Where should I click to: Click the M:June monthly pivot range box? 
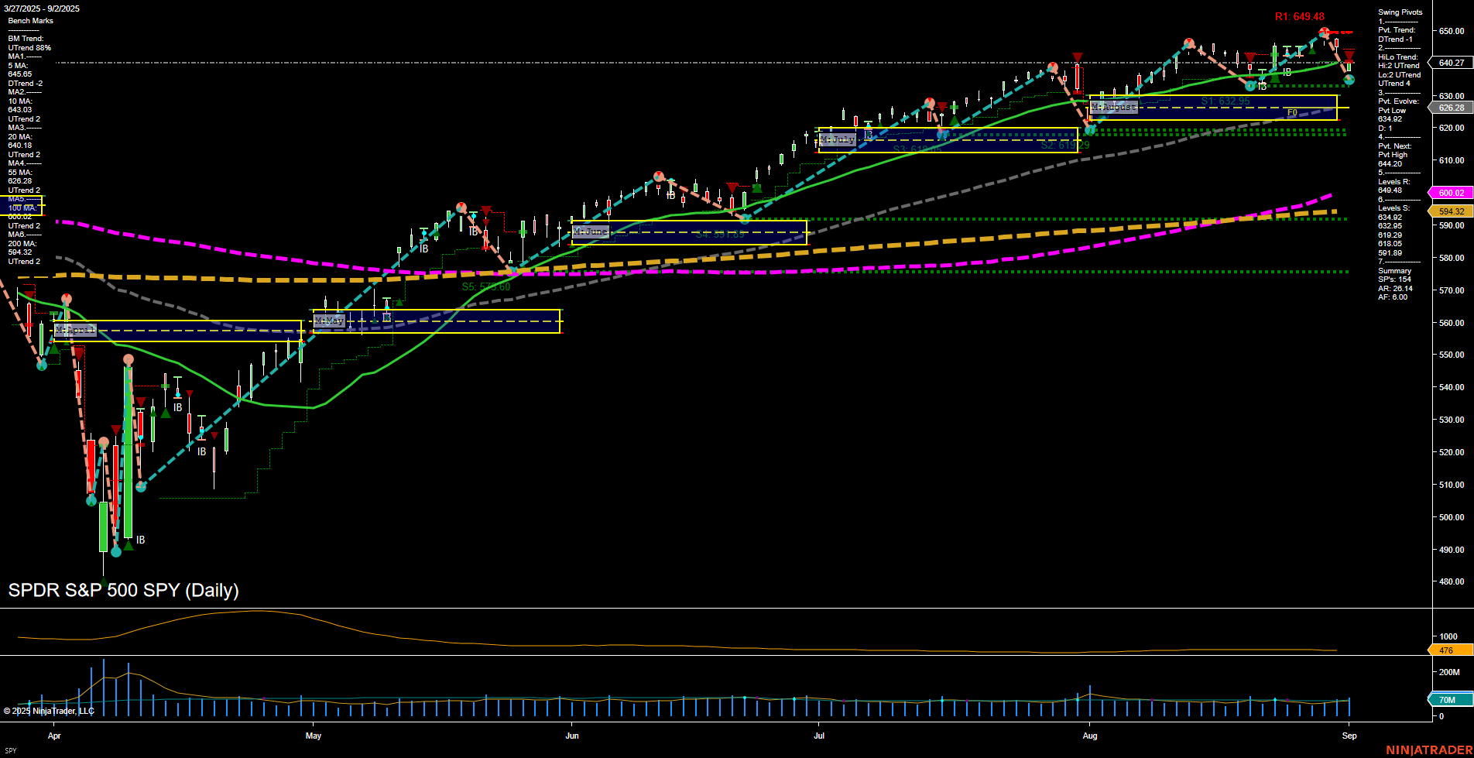(x=689, y=232)
